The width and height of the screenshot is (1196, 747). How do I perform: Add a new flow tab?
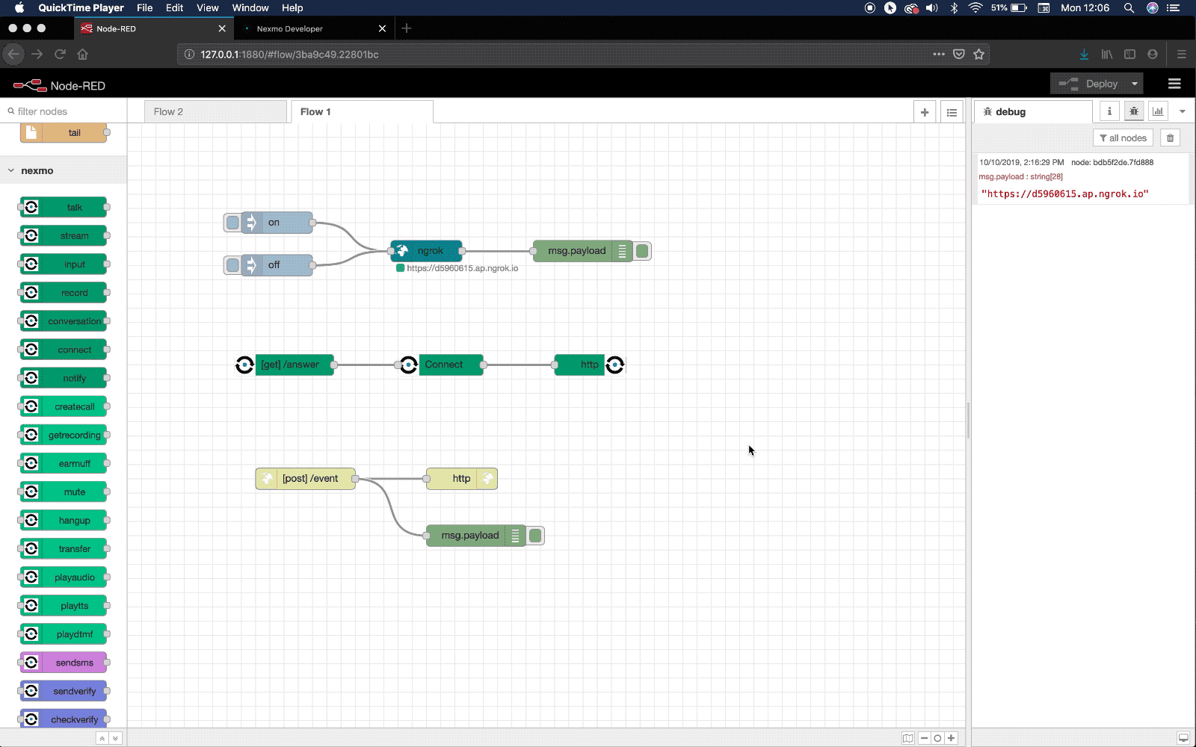(925, 112)
